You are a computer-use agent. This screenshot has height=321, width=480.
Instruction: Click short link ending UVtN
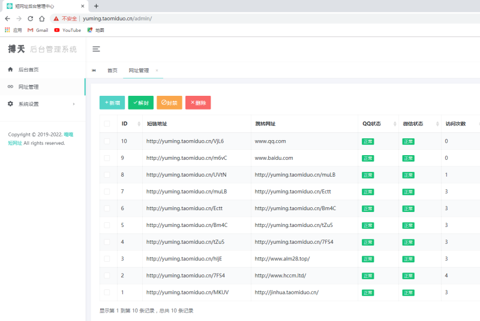click(x=187, y=175)
